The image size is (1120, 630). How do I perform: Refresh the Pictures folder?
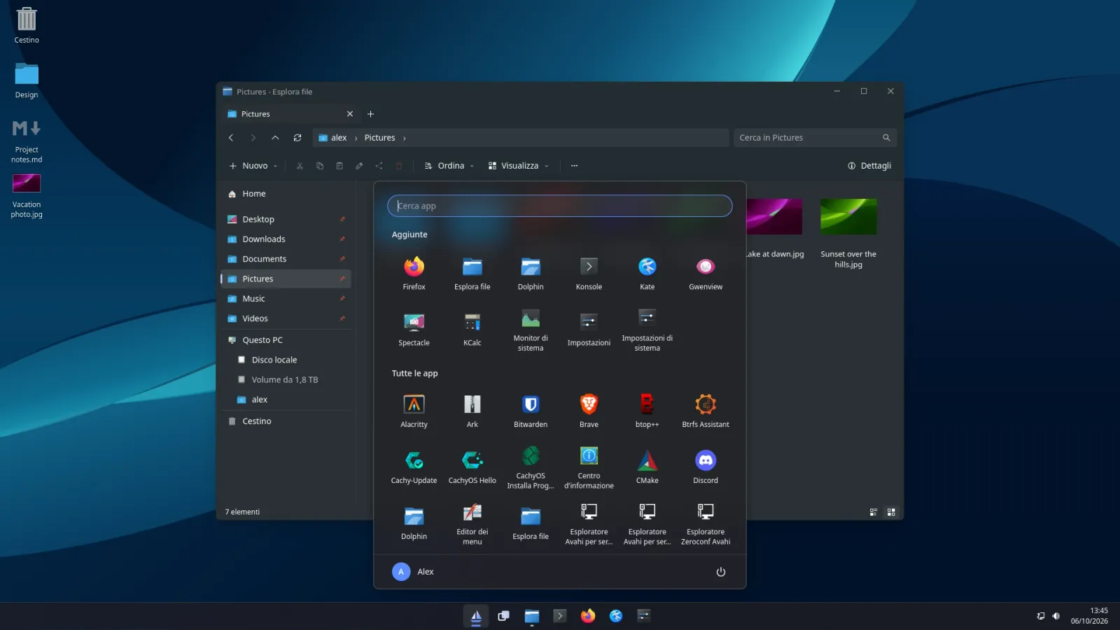(x=297, y=138)
